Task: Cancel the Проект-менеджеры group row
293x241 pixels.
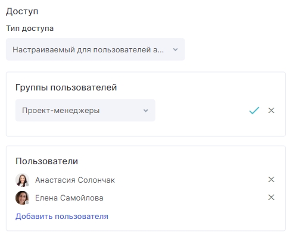Action: pyautogui.click(x=271, y=111)
